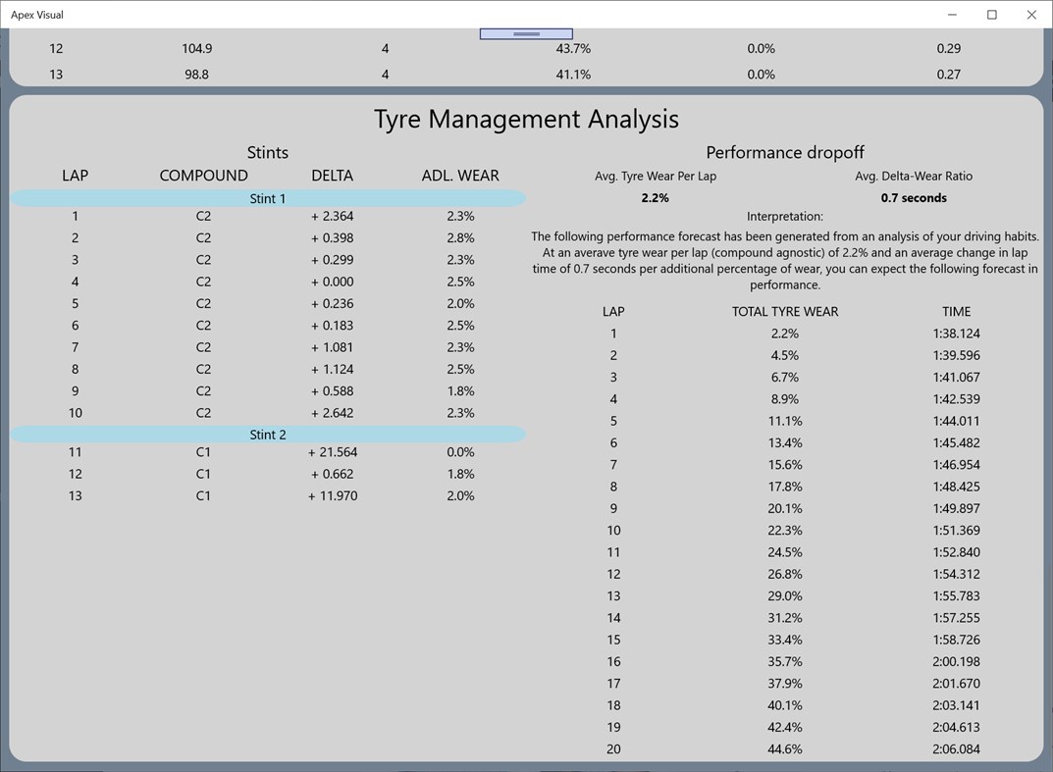1053x772 pixels.
Task: Click the TIME column header
Action: tap(956, 312)
